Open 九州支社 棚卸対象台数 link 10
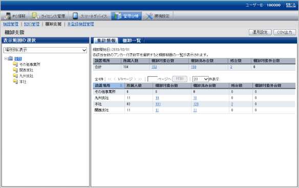The height and width of the screenshot is (188, 299). coord(157,98)
